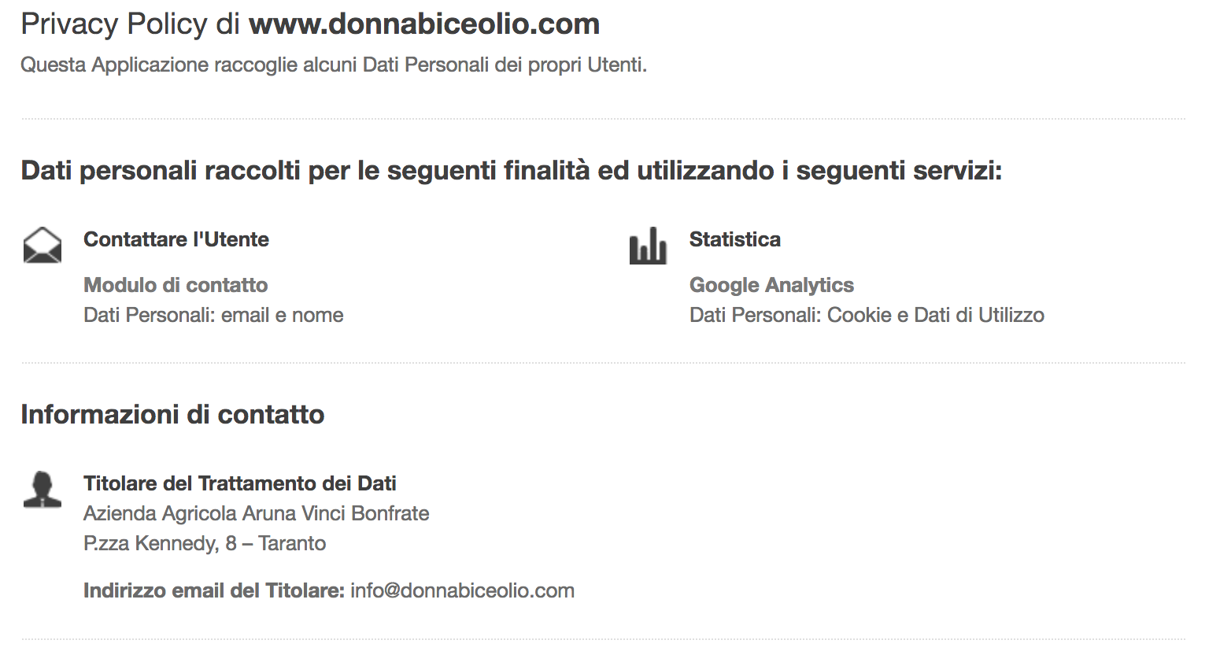Click the info@donnabiceolio.com email address
Screen dimensions: 1220x666
tap(462, 590)
